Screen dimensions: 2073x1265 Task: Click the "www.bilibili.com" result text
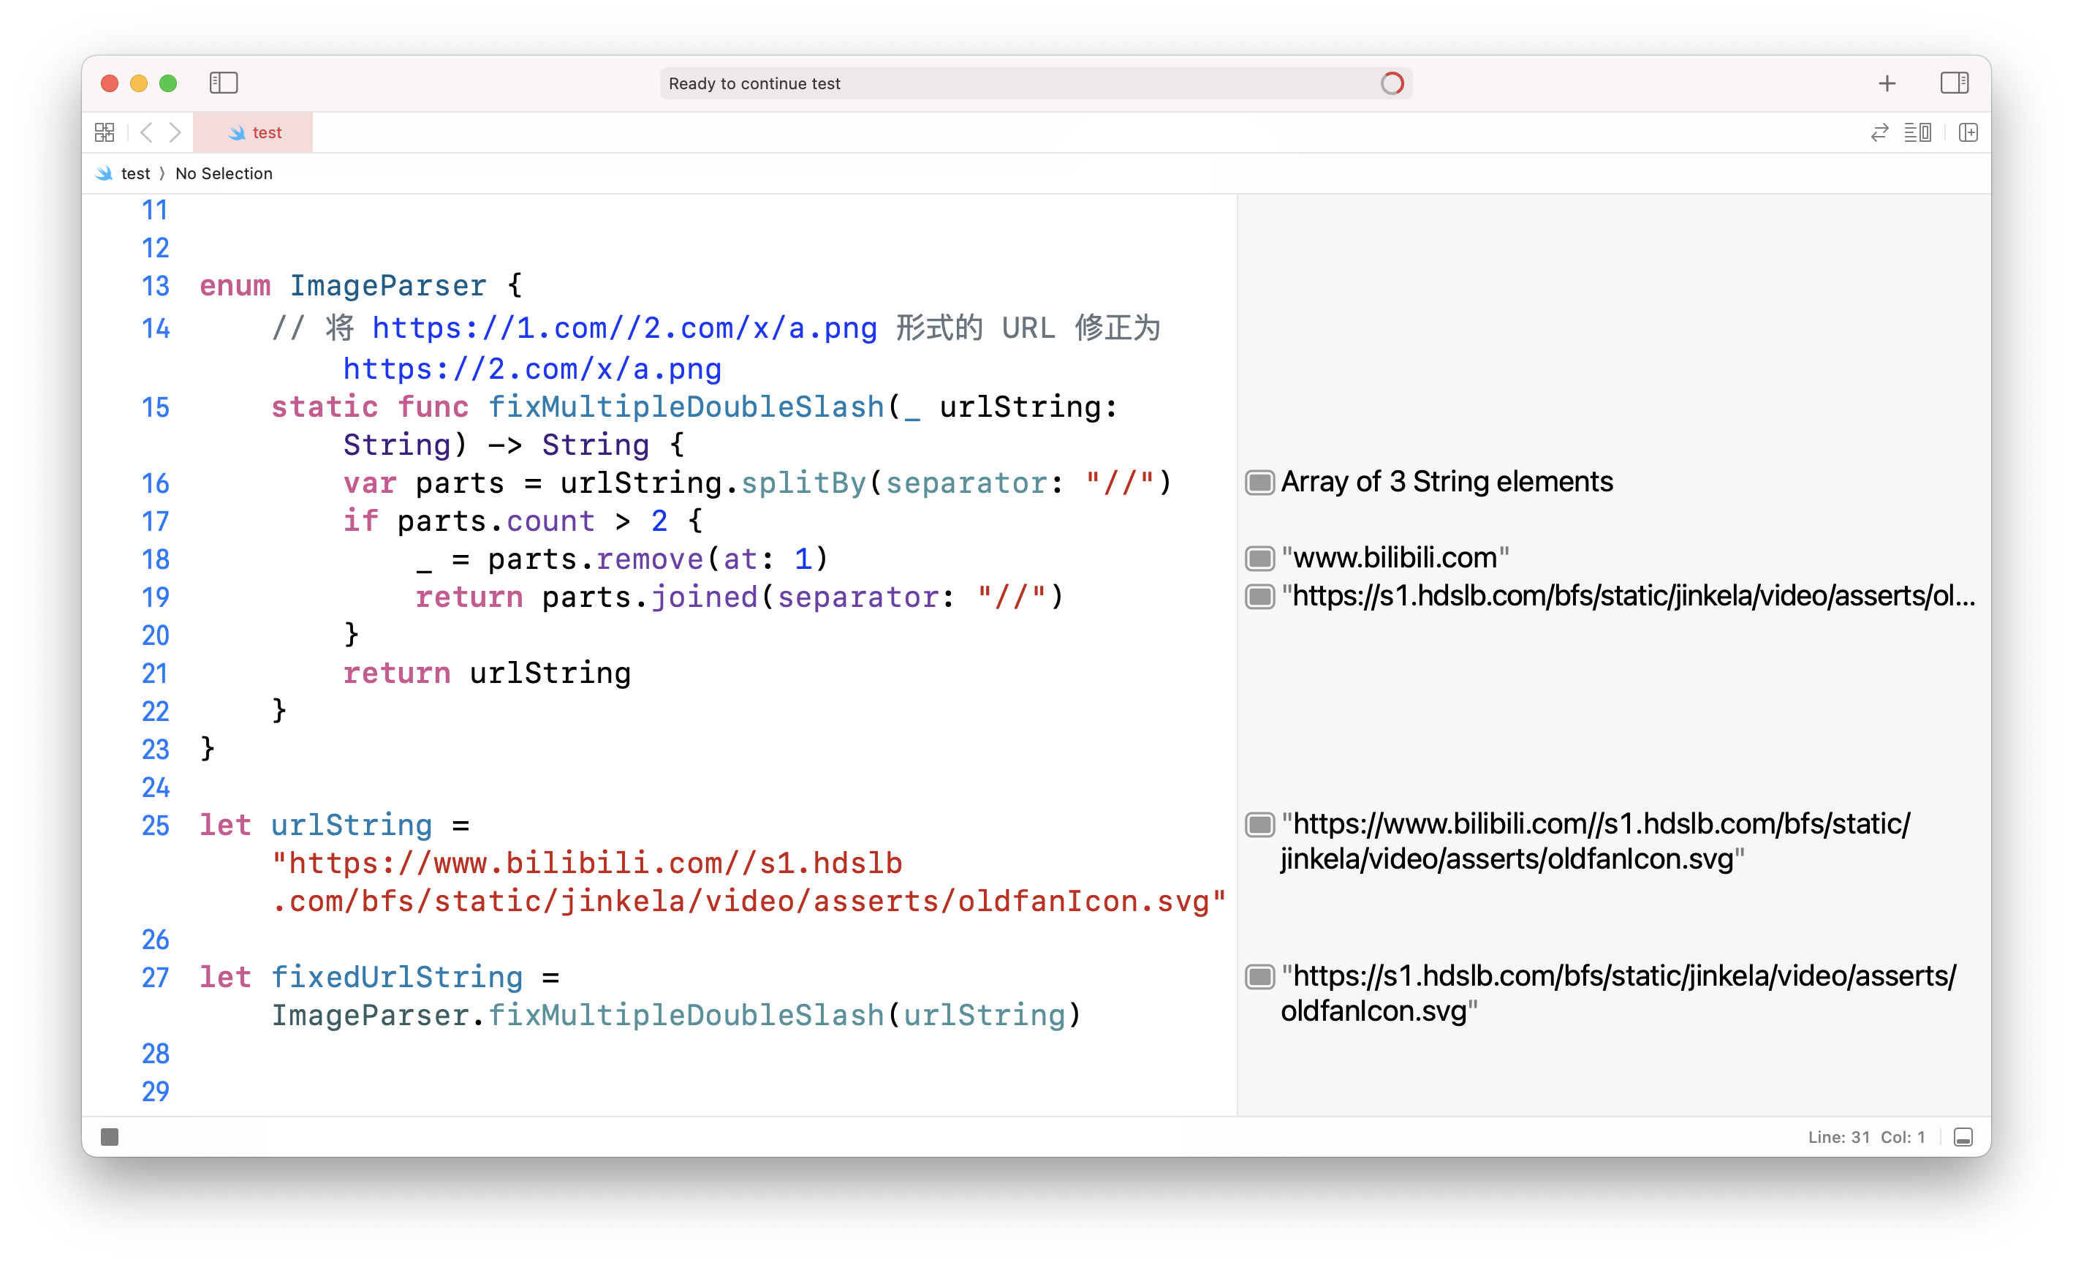[x=1395, y=557]
